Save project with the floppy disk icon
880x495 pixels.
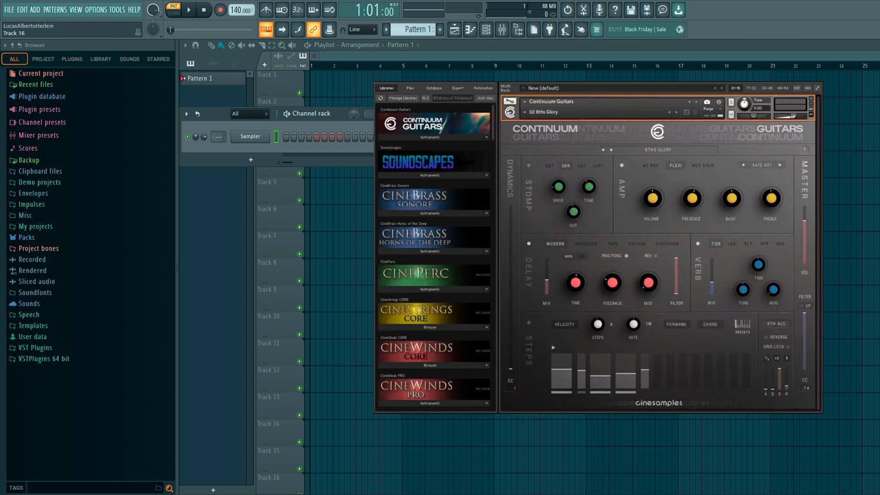tap(631, 10)
